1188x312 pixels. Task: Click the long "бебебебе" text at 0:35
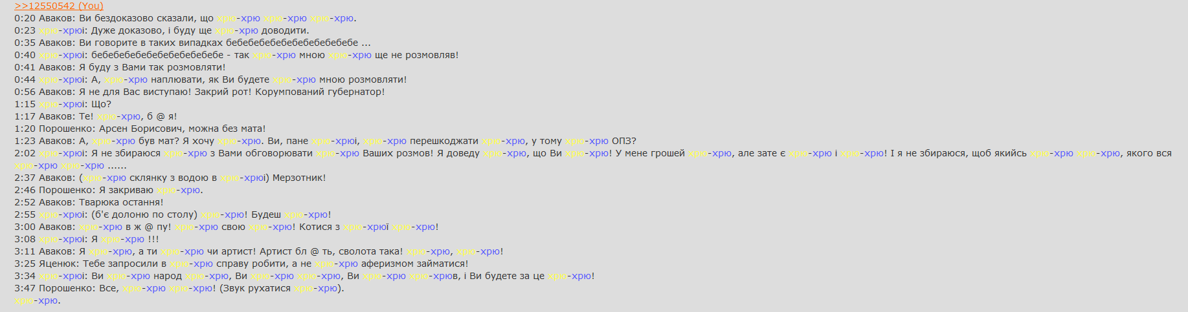pos(292,43)
